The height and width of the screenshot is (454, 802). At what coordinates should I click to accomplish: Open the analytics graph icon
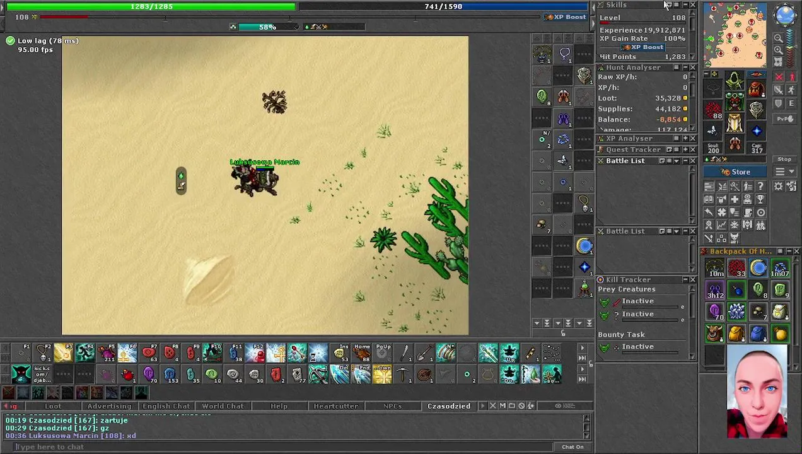click(721, 224)
